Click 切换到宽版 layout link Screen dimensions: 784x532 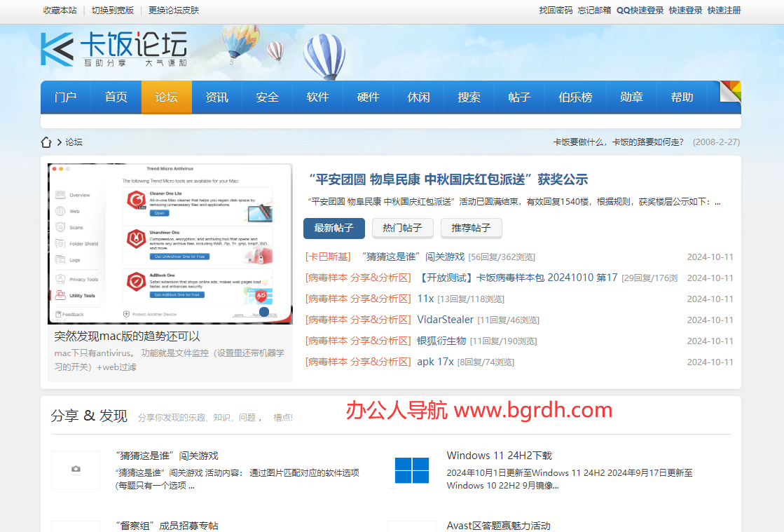click(x=112, y=11)
